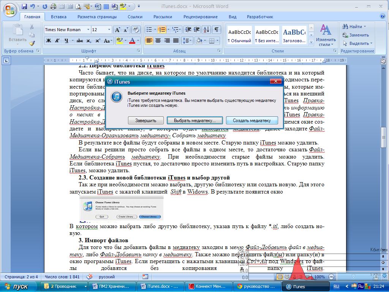Image resolution: width=389 pixels, height=292 pixels.
Task: Open the Рецензирование ribbon tab
Action: point(201,17)
